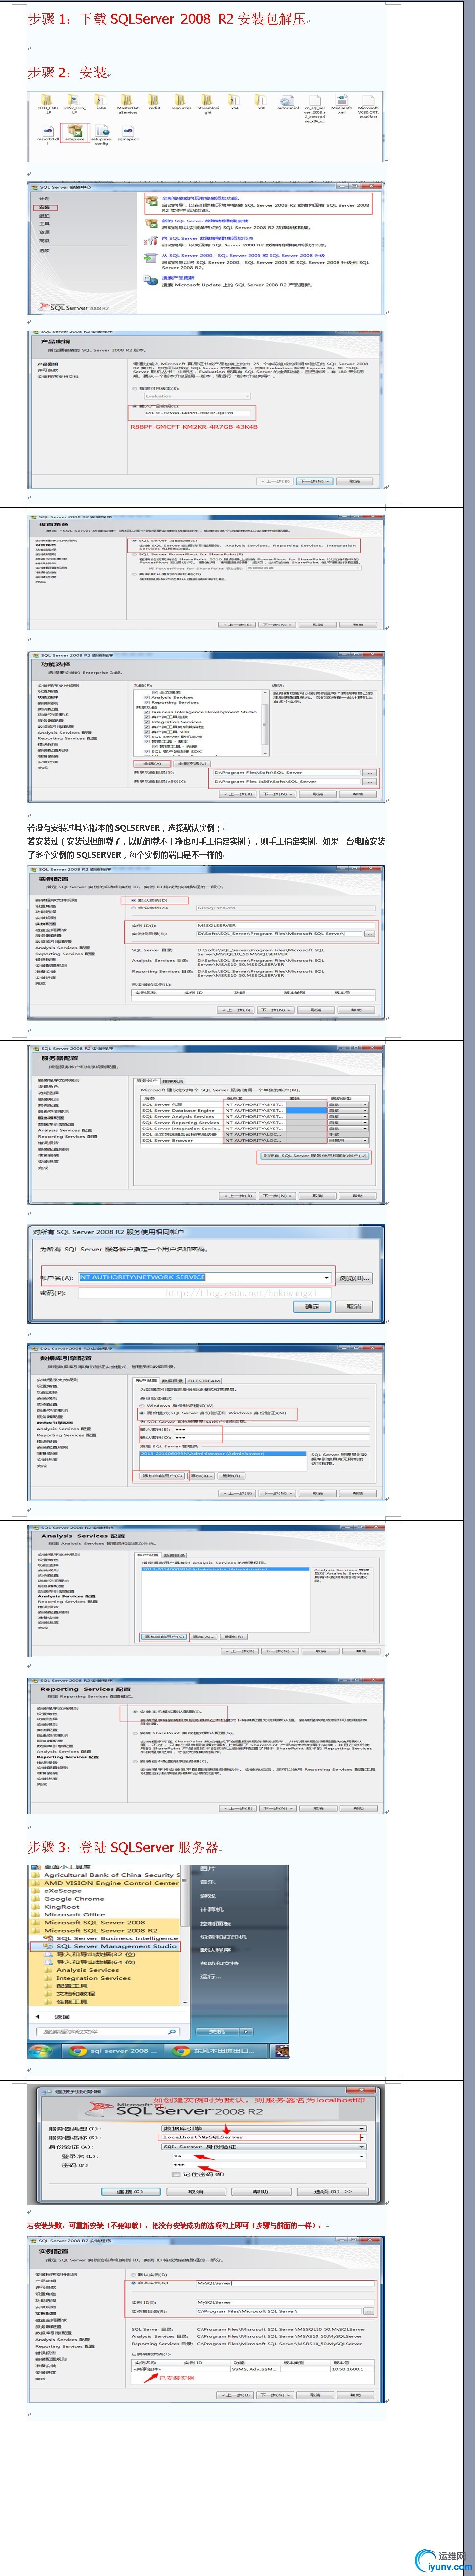Check Business Intelligence Development Studio feature
Image resolution: width=475 pixels, height=2576 pixels.
pyautogui.click(x=147, y=712)
